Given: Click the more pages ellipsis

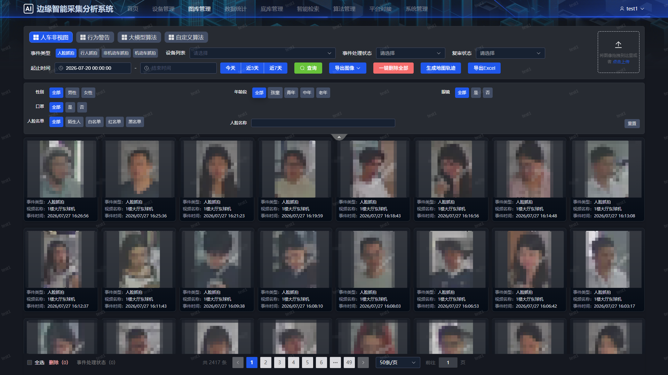Looking at the screenshot, I should 335,362.
